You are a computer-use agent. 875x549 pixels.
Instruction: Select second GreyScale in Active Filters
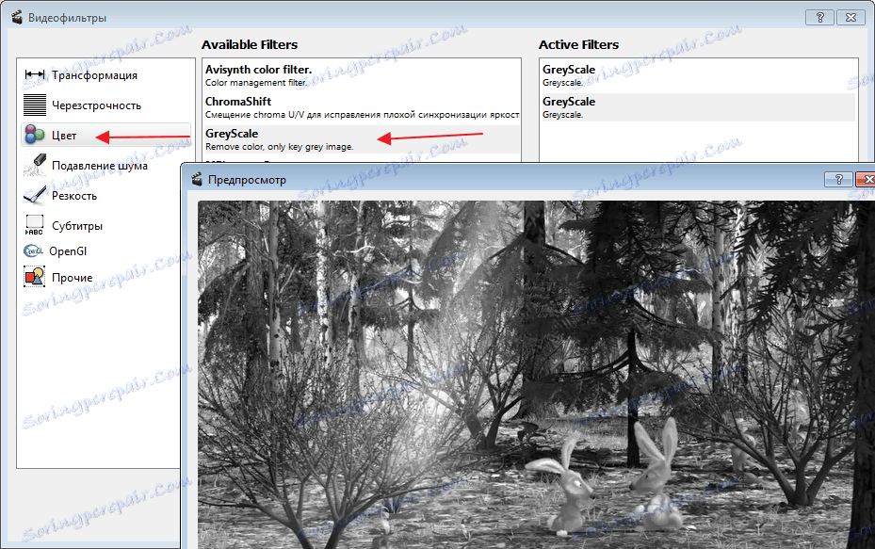[698, 107]
